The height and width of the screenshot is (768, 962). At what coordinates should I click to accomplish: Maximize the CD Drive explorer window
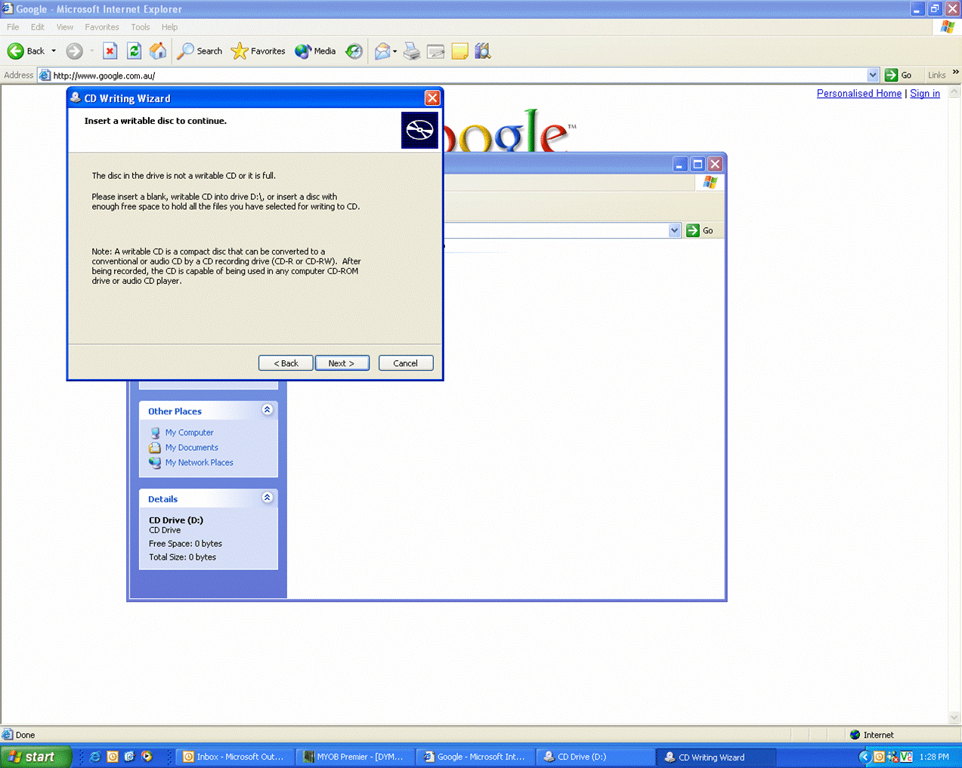click(x=698, y=164)
